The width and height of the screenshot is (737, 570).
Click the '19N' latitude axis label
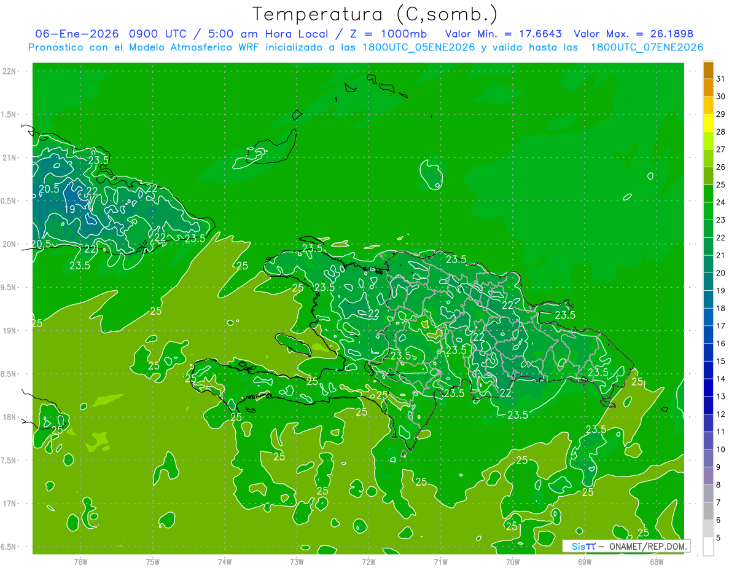(10, 331)
